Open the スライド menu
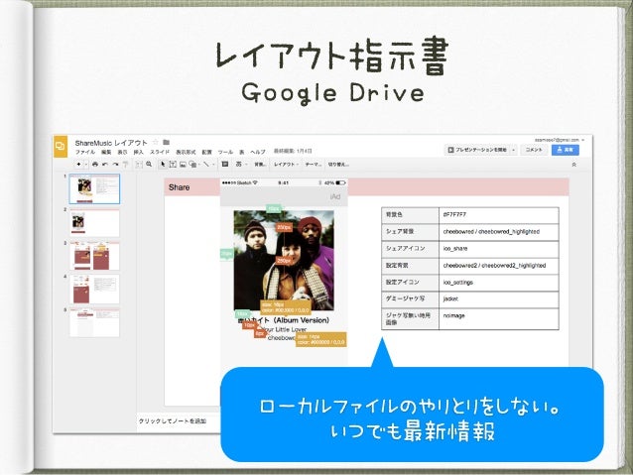The height and width of the screenshot is (475, 633). (160, 152)
